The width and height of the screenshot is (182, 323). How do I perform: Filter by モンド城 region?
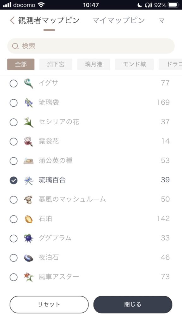click(134, 64)
